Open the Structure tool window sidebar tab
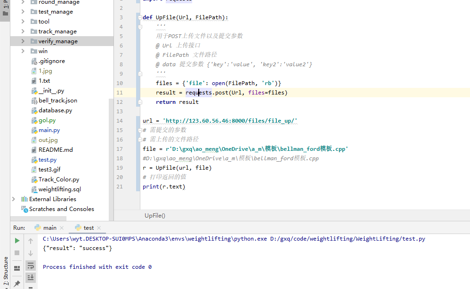The width and height of the screenshot is (470, 289). click(x=5, y=272)
